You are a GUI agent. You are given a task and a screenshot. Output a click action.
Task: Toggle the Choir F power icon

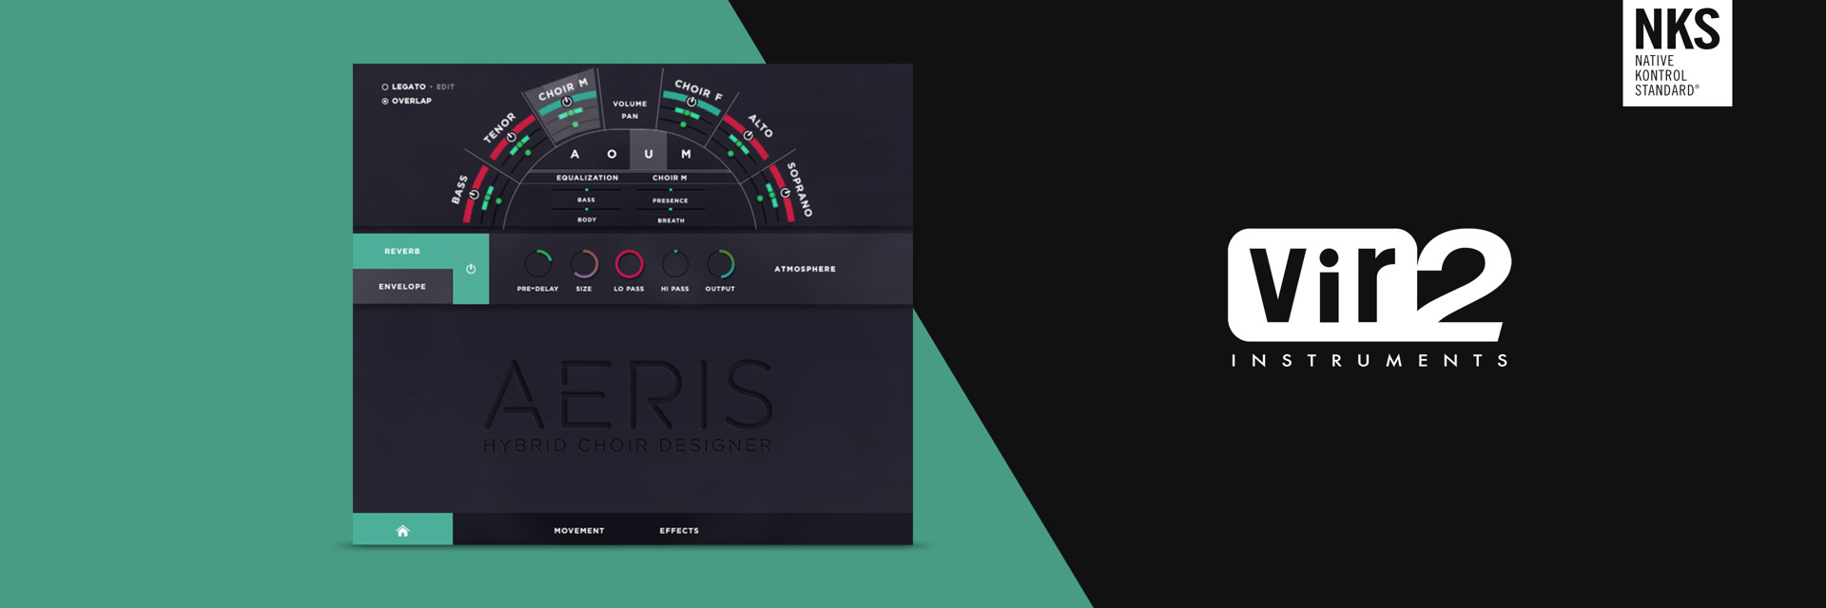click(691, 102)
